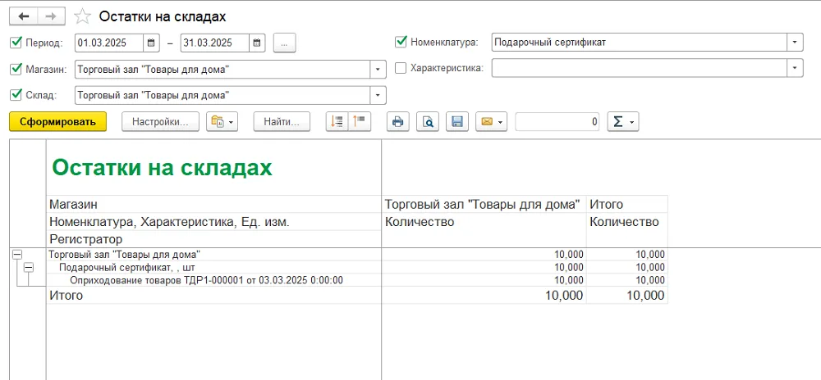821x380 pixels.
Task: Click Торговый зал column header
Action: pos(482,204)
